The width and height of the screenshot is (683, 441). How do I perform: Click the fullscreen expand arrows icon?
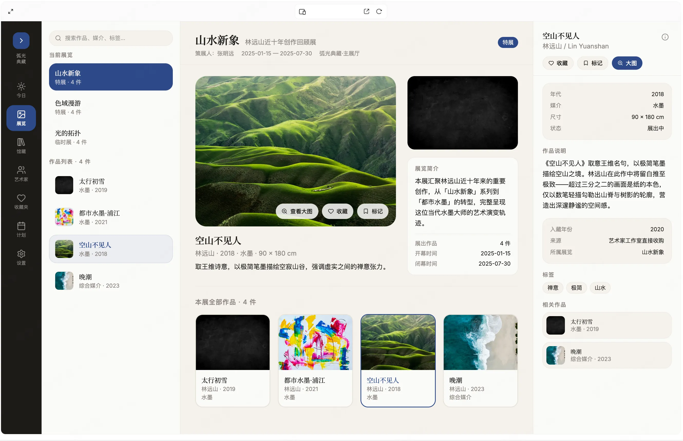11,12
